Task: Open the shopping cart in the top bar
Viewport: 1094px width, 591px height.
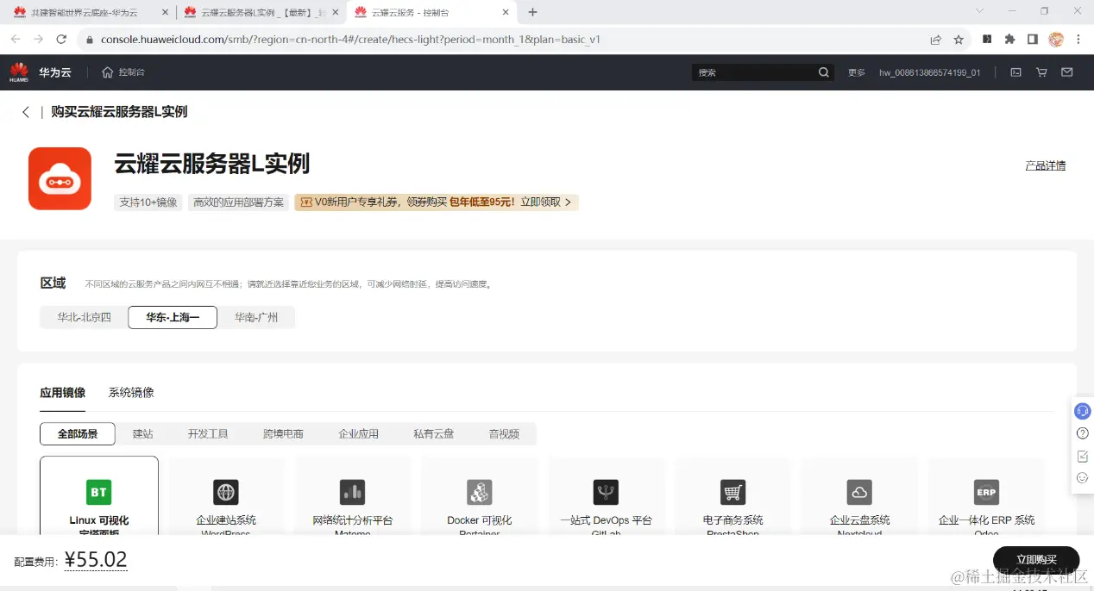Action: tap(1041, 72)
